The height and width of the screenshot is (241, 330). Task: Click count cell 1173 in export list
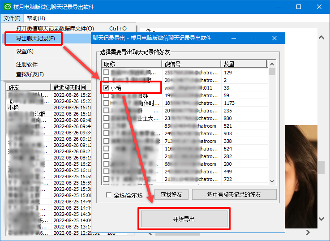pos(229,103)
